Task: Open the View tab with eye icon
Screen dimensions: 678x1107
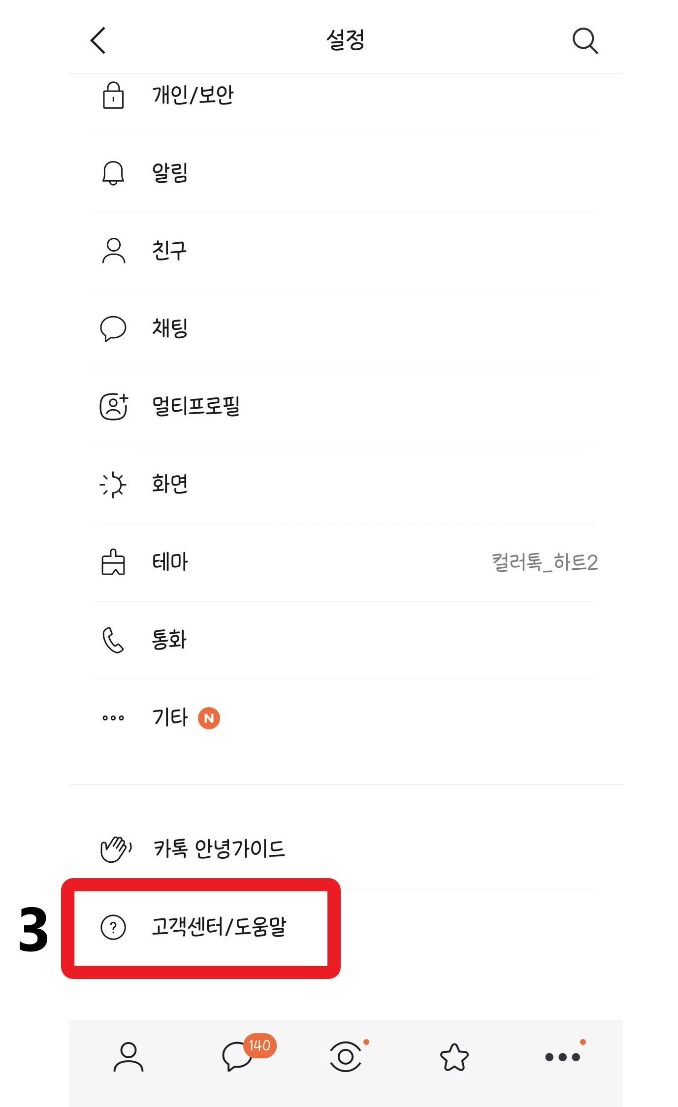Action: point(346,1057)
